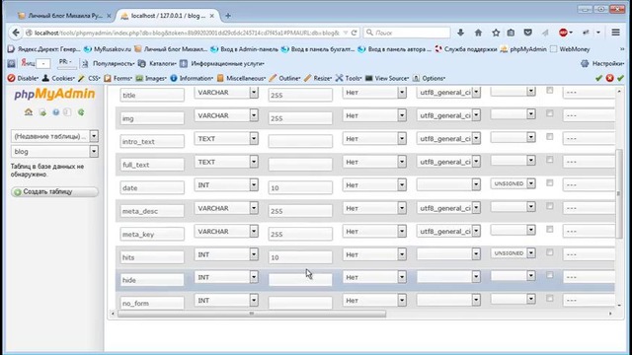This screenshot has height=355, width=632.
Task: Reload the navigation panel green icon
Action: coord(81,112)
